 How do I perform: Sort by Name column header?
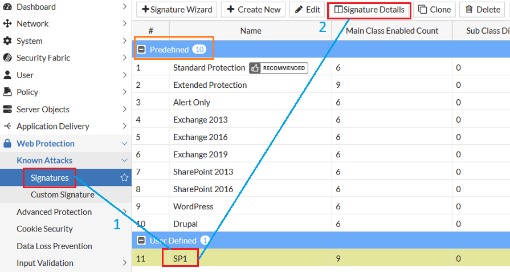(x=251, y=31)
